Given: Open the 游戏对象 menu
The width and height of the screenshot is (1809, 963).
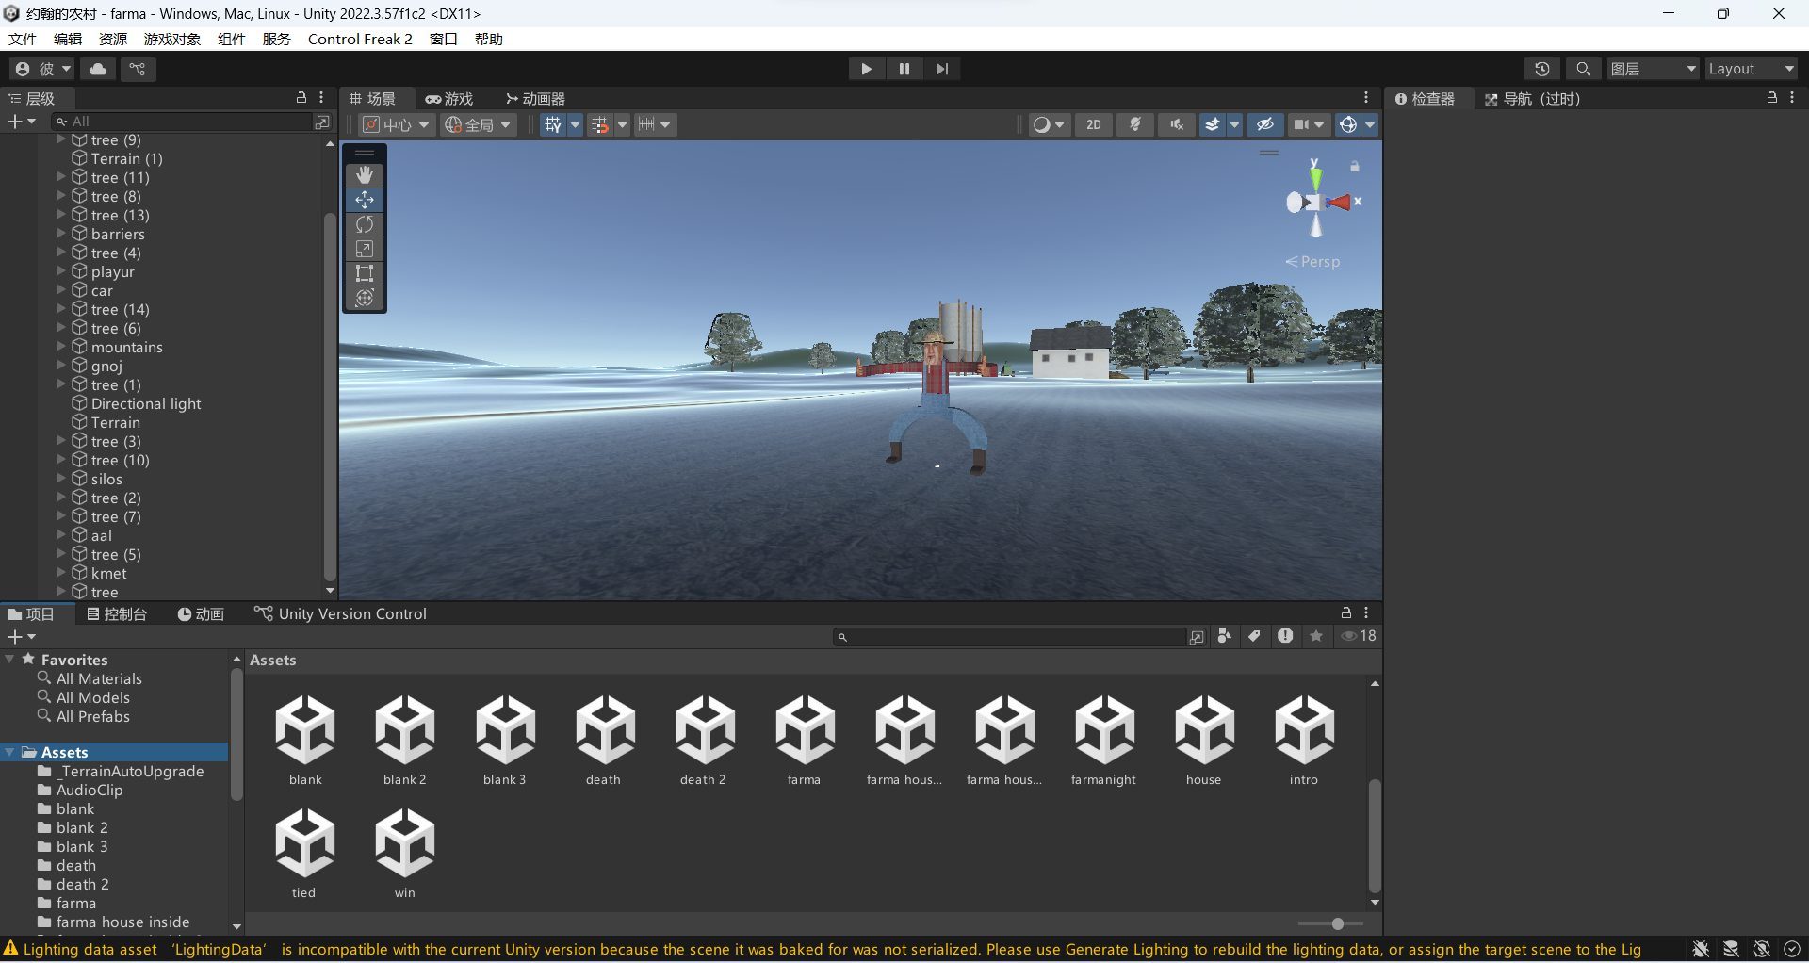Looking at the screenshot, I should (x=172, y=39).
